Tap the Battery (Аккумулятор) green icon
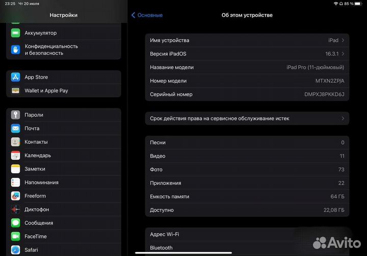 15,33
